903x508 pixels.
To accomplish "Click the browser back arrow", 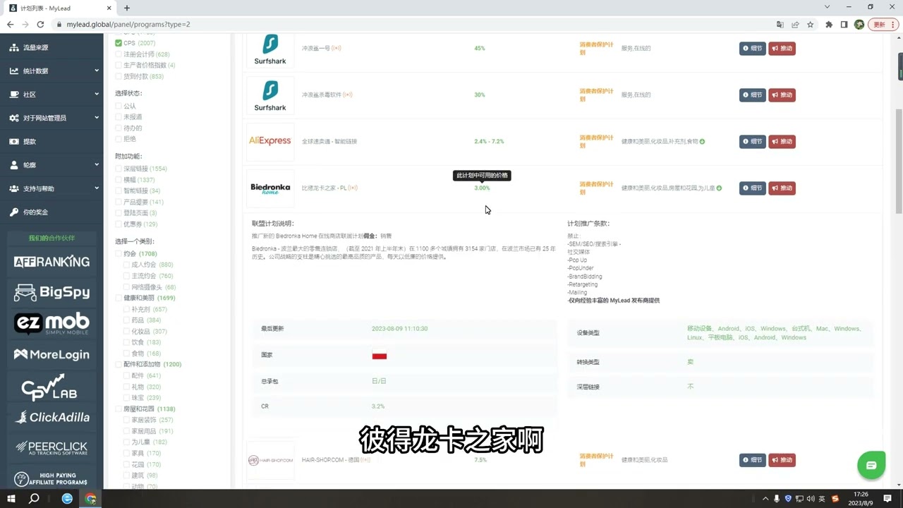I will click(10, 24).
